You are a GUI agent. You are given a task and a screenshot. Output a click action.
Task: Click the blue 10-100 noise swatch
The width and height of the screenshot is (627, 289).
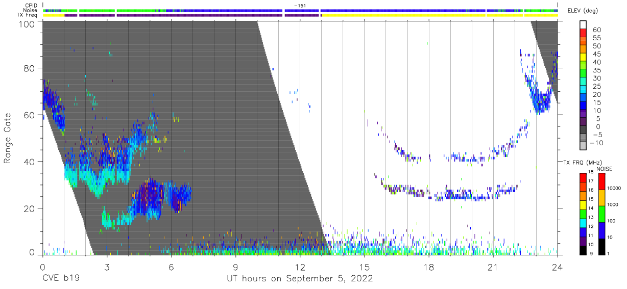(601, 230)
